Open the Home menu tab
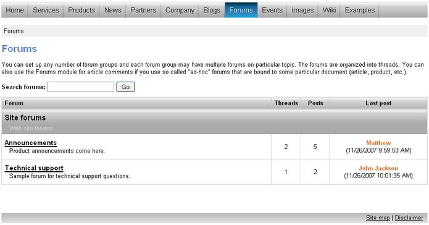The image size is (429, 225). click(x=15, y=10)
